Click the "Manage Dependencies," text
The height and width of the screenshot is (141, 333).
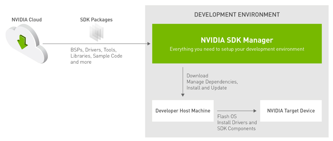pos(212,82)
